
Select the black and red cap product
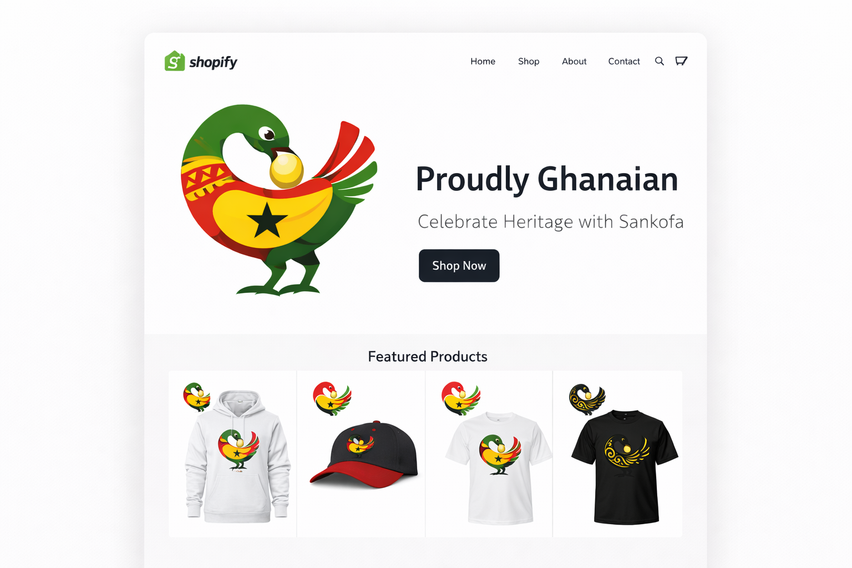(x=363, y=454)
